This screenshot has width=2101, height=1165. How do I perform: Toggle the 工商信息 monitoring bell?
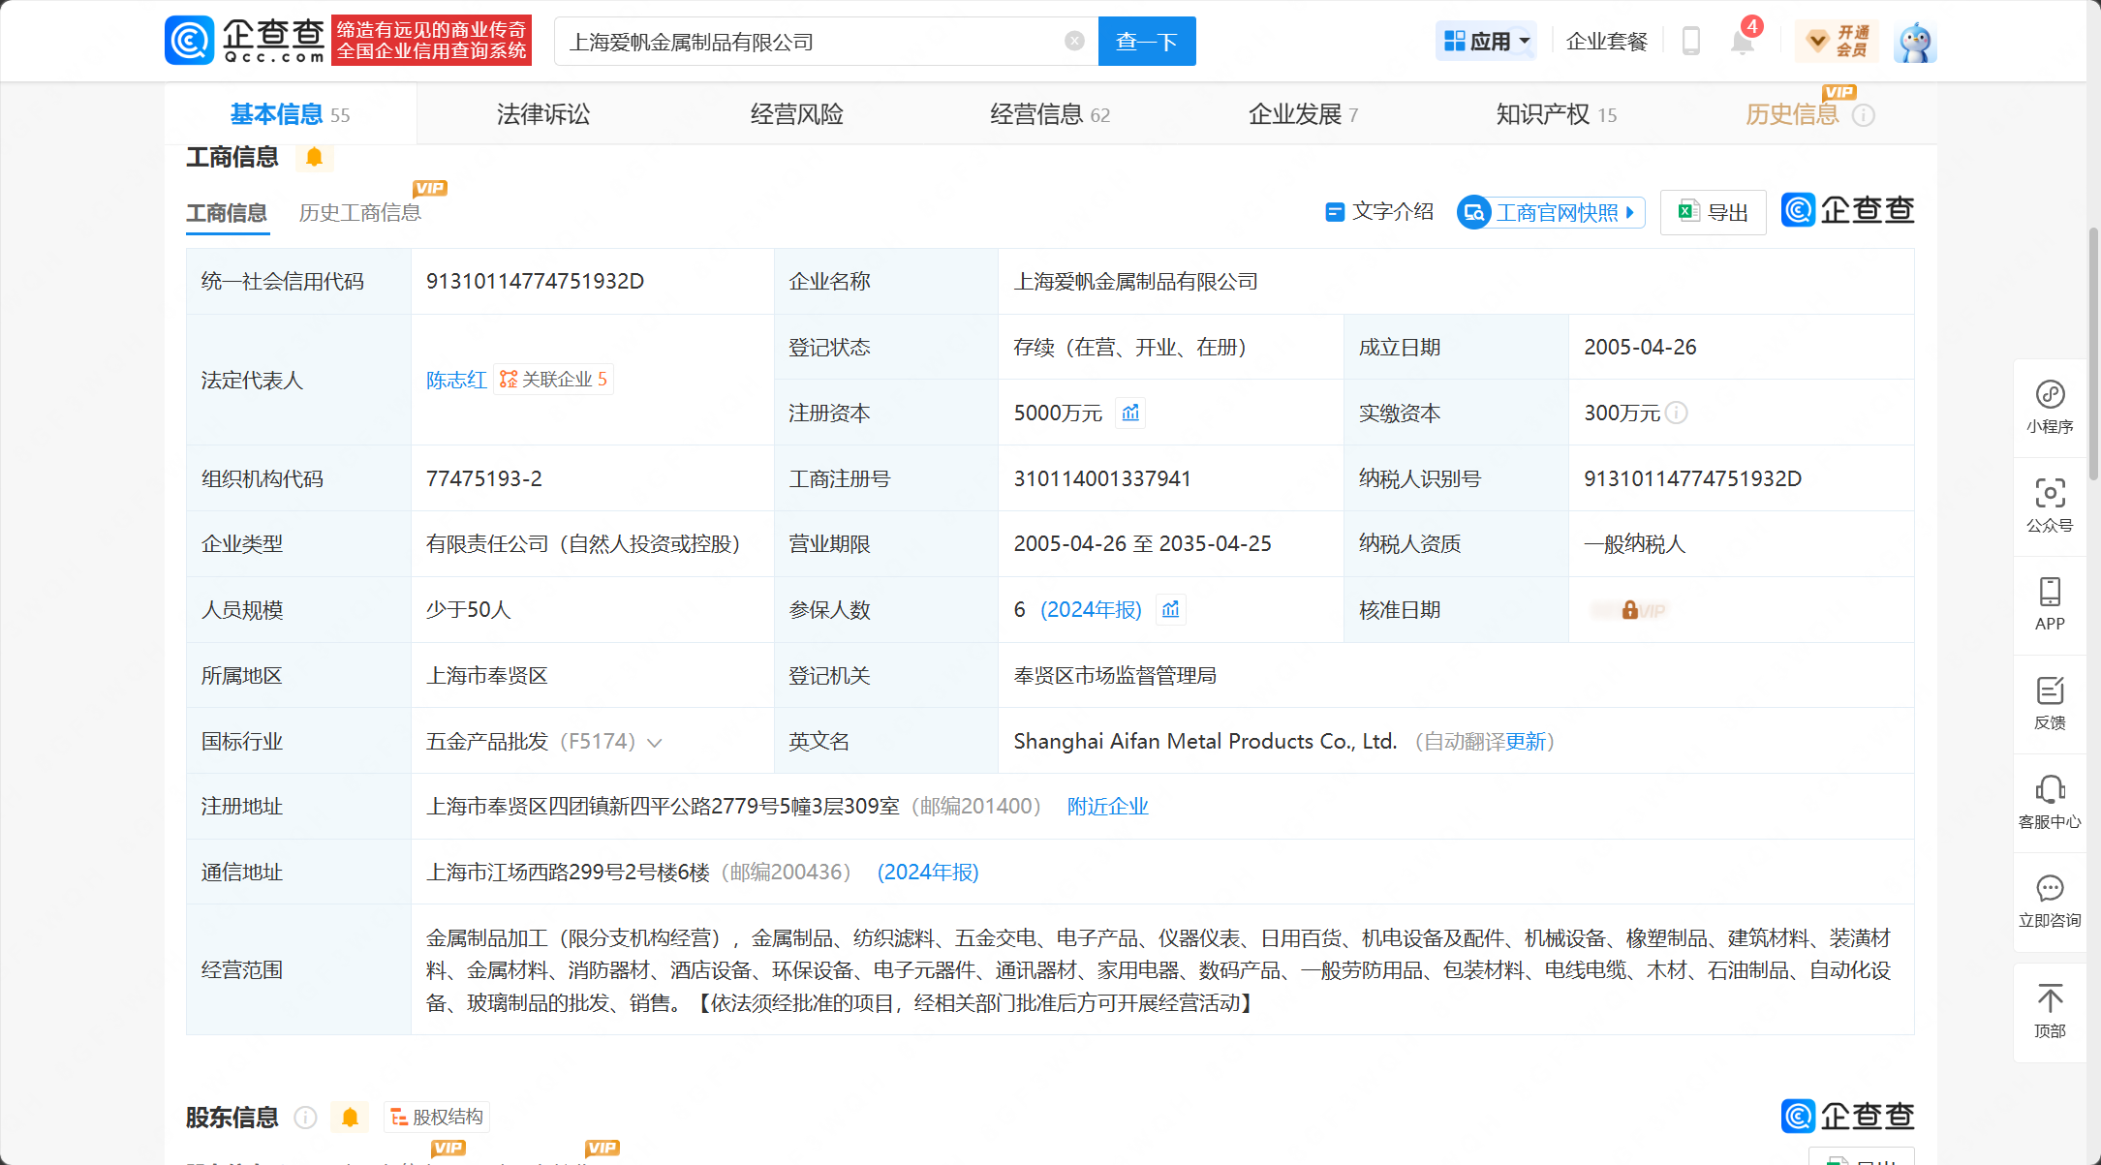tap(314, 157)
